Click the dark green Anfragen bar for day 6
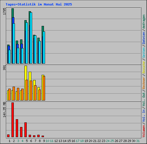147x144 pixels. (x=30, y=37)
